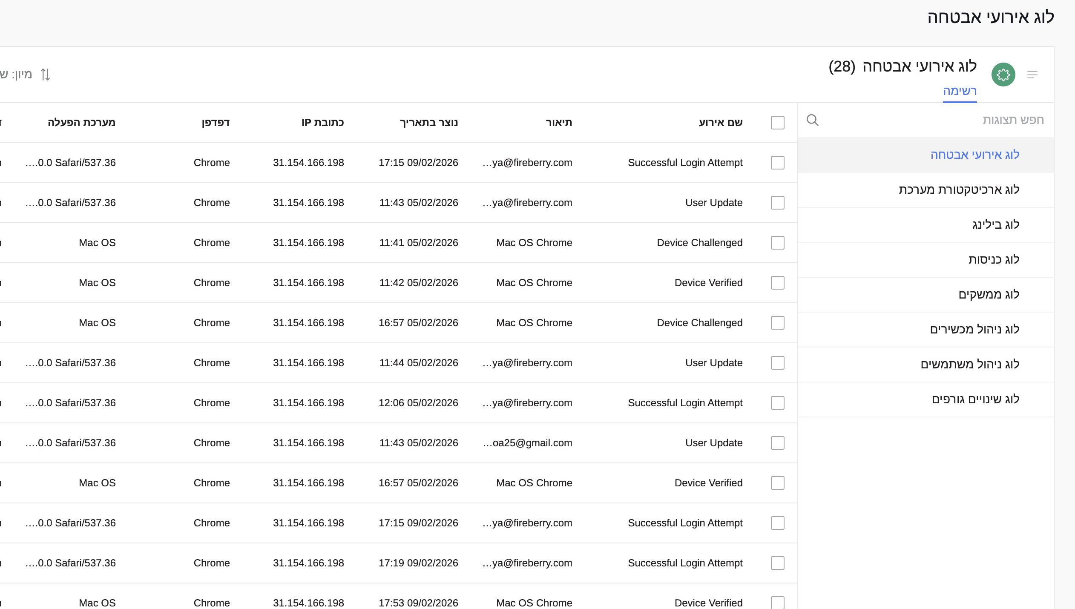Sort by נוצר בתאריך column header
This screenshot has width=1075, height=609.
click(428, 123)
